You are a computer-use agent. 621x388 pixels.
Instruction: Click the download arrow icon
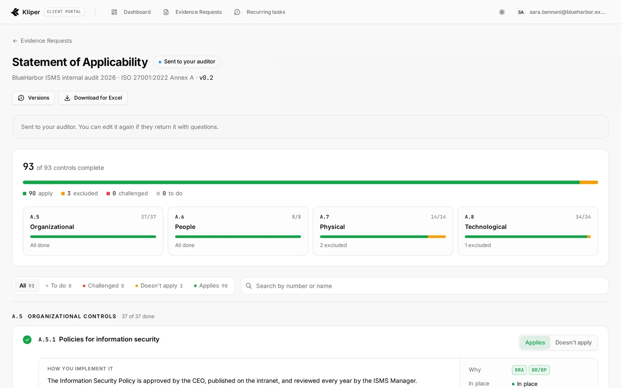(x=68, y=98)
